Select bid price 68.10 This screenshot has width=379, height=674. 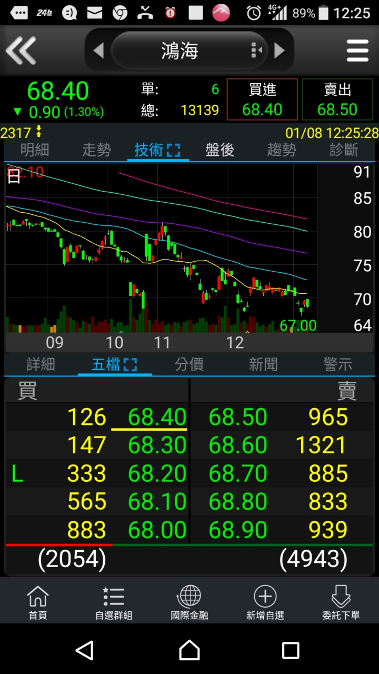(157, 501)
